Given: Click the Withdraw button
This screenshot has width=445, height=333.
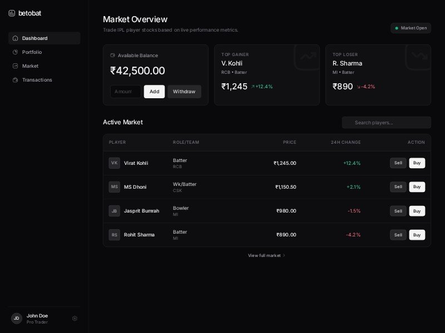Looking at the screenshot, I should point(184,92).
